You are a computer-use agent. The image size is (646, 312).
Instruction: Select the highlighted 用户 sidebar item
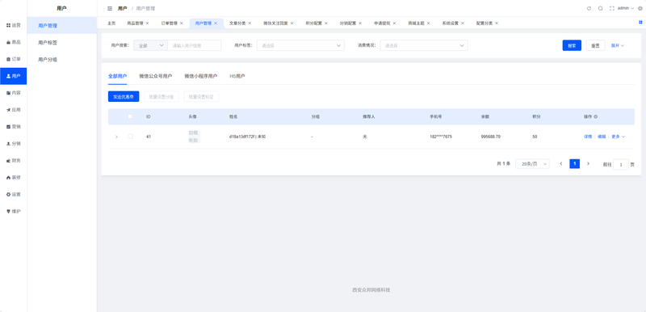click(13, 76)
